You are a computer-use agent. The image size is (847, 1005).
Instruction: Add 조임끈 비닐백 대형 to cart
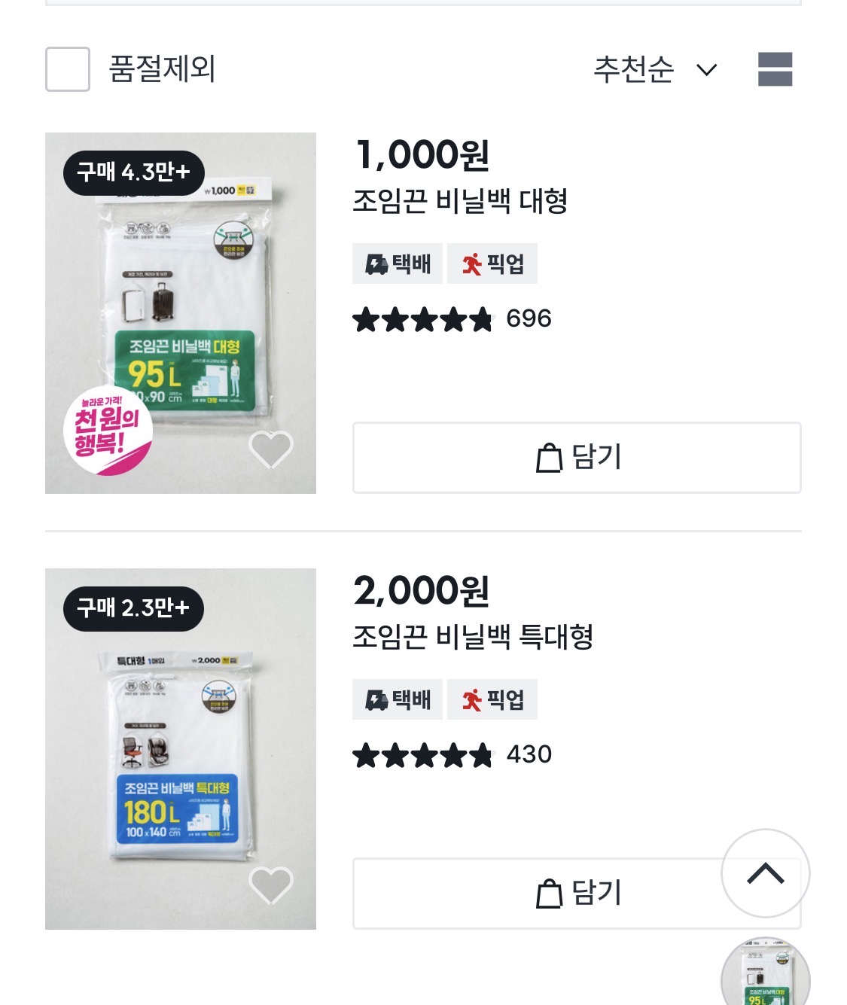pos(577,458)
